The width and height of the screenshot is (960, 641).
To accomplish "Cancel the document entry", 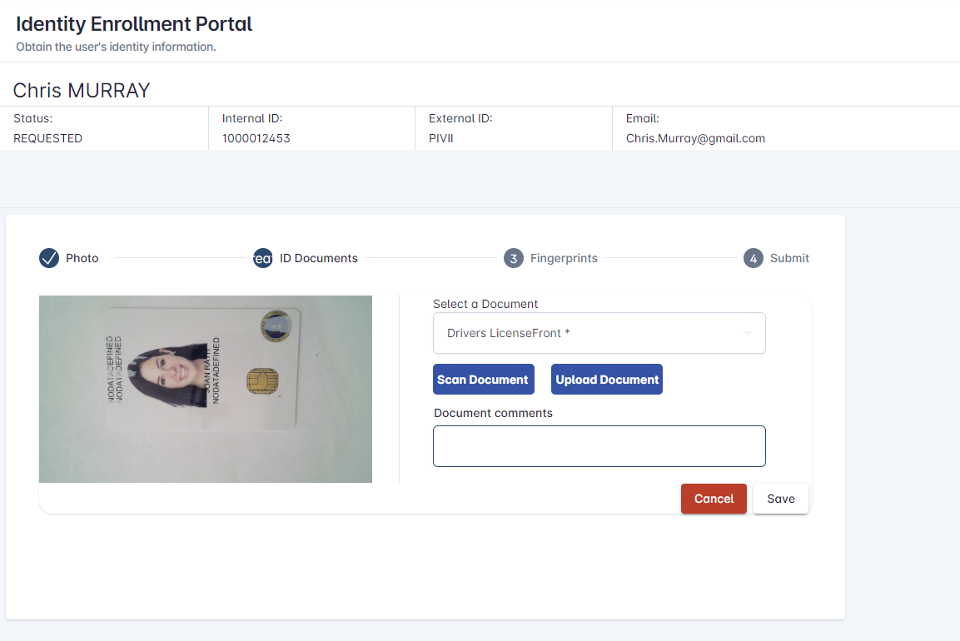I will click(714, 499).
